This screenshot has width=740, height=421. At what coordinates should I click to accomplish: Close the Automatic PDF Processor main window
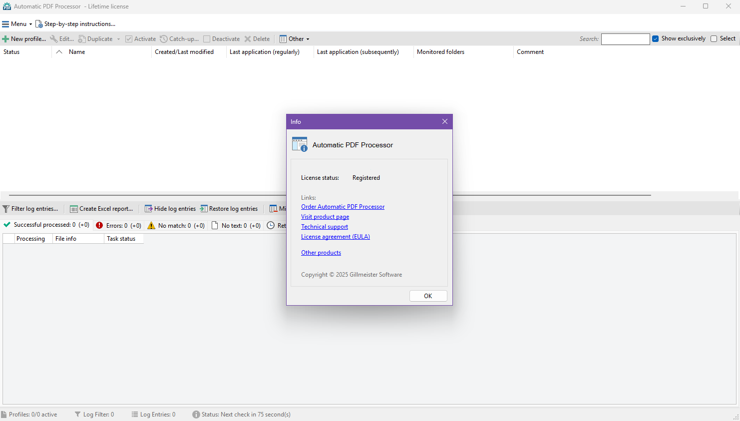tap(729, 6)
